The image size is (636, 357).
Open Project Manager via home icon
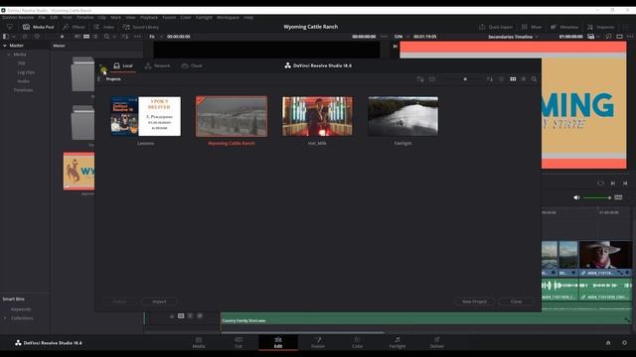(608, 343)
